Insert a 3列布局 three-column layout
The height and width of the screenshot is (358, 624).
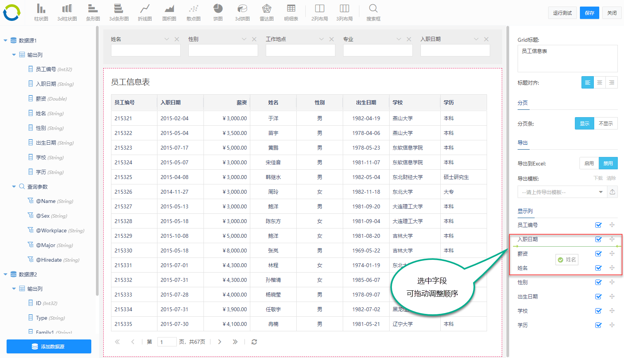click(x=344, y=12)
